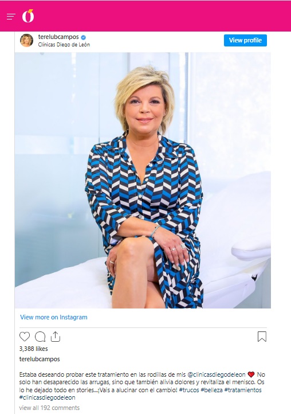Screen dimensions: 291x414
Task: Open terelubcampos name above caption
Action: tap(40, 359)
